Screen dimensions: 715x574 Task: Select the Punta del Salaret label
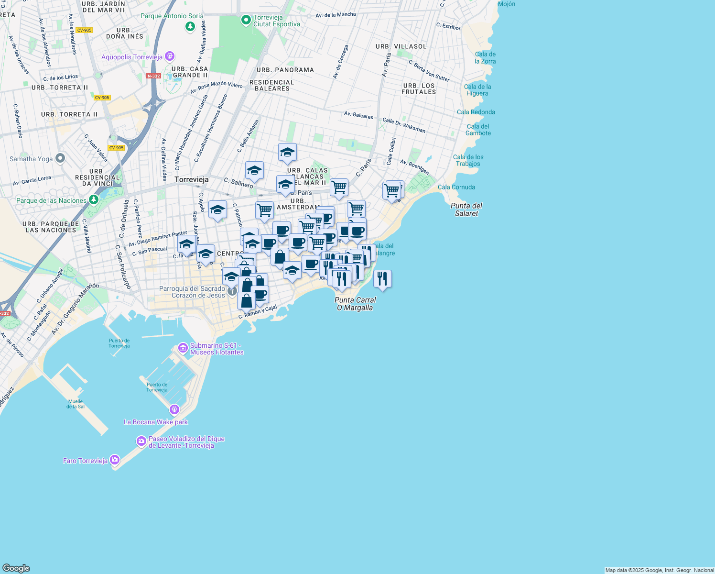[x=466, y=210]
